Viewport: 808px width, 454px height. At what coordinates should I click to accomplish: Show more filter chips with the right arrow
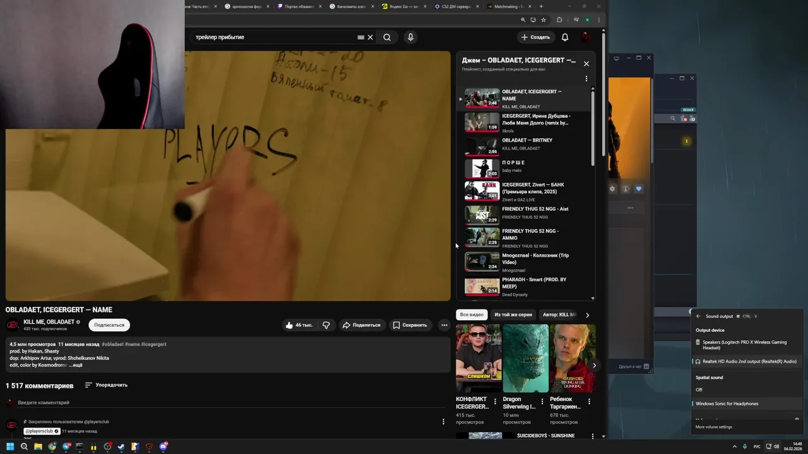tap(588, 315)
